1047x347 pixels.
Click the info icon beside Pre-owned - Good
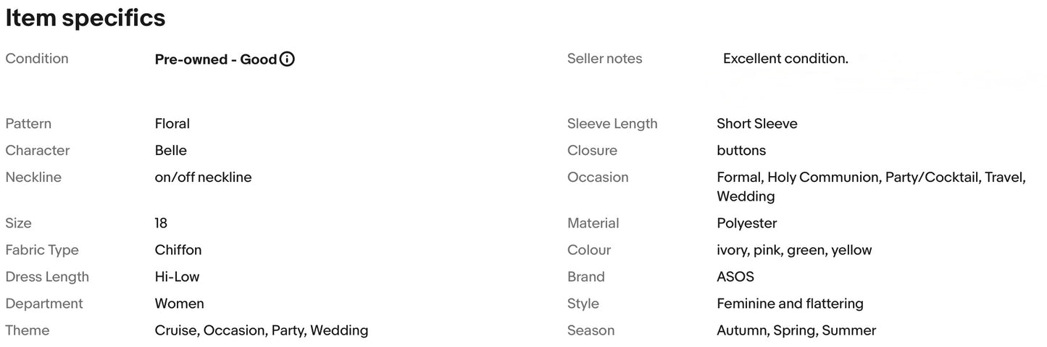287,59
